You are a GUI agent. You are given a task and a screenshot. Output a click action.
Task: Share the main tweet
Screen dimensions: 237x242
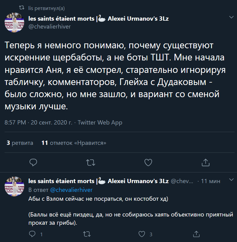205,162
